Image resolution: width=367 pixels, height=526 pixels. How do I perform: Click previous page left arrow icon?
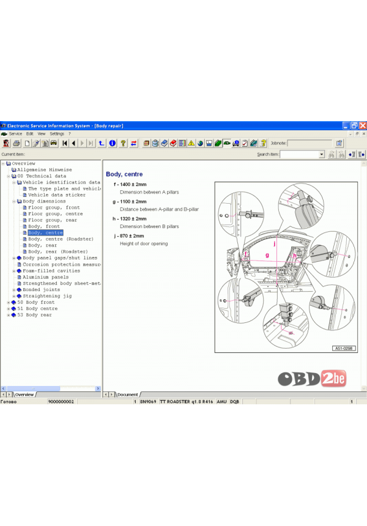point(73,143)
